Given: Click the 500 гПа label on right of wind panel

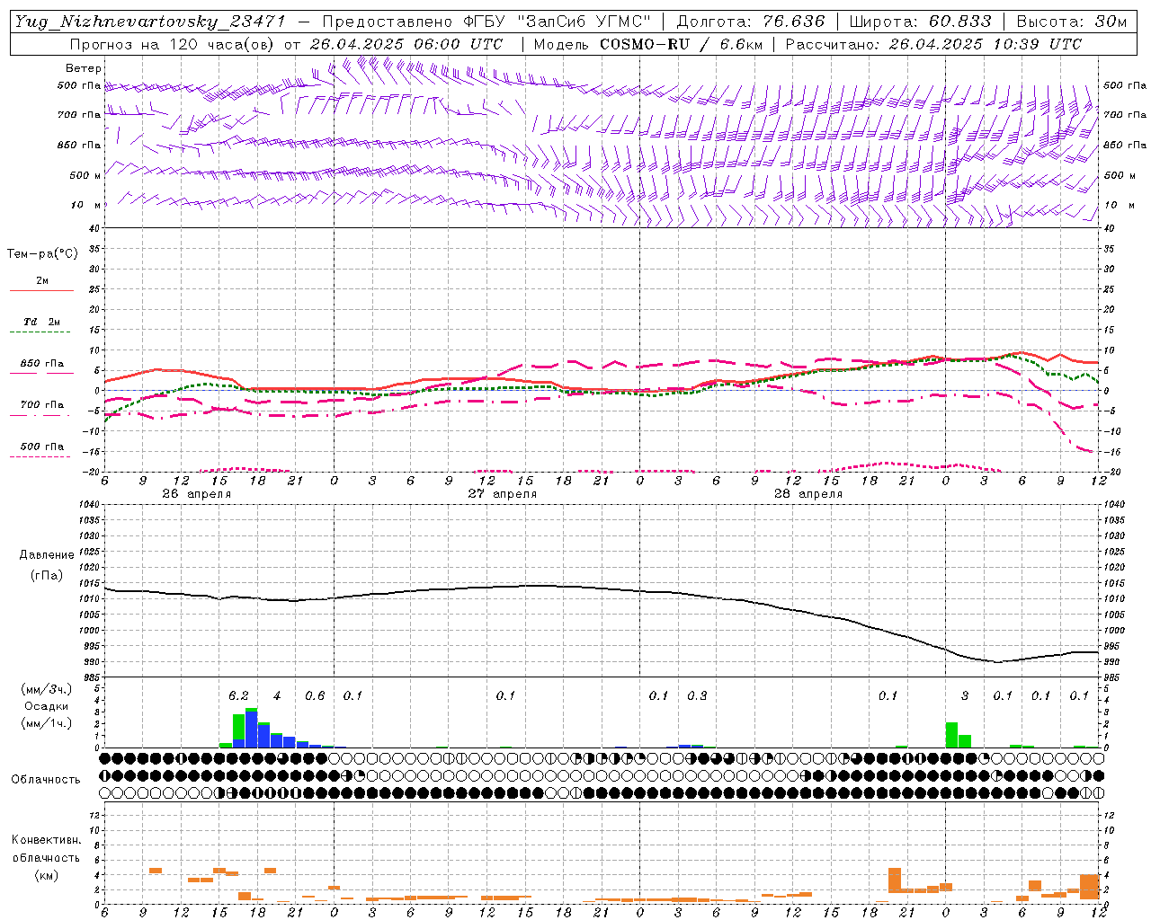Looking at the screenshot, I should tap(1125, 85).
